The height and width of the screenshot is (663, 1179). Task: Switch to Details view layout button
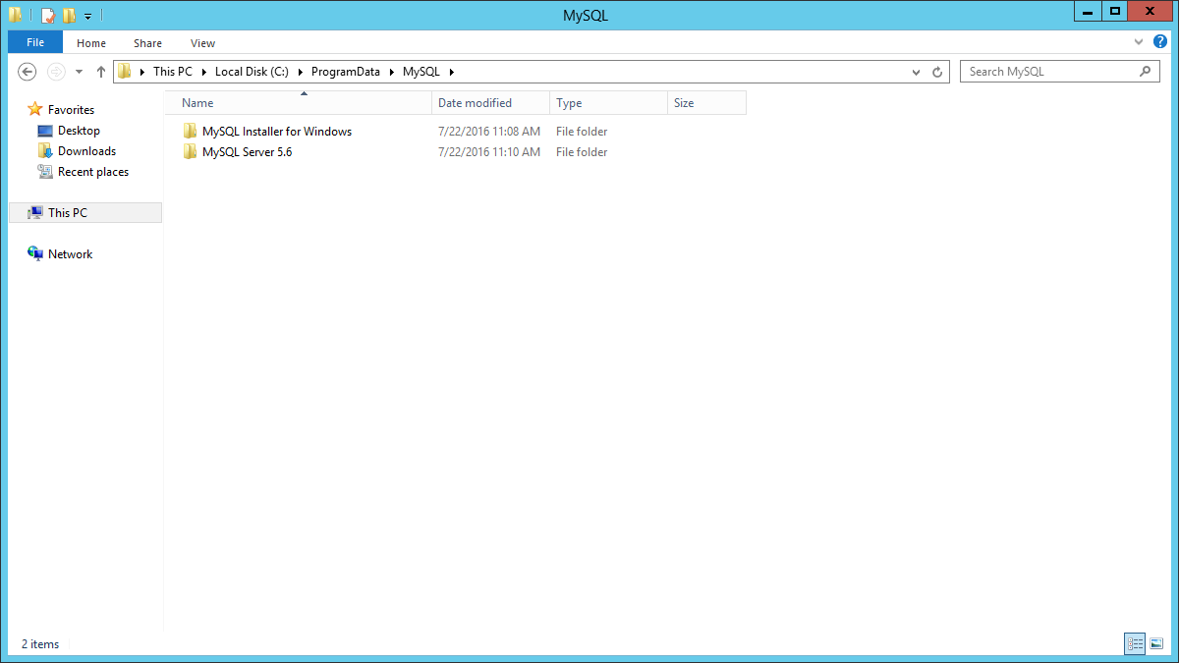tap(1135, 644)
